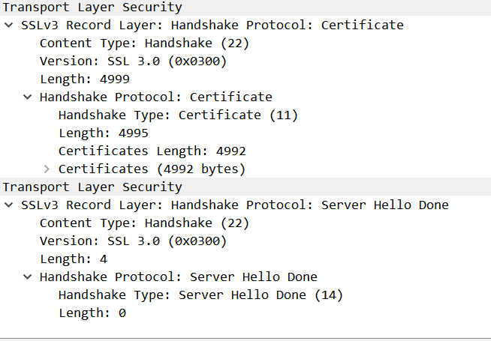Viewport: 491px width, 341px height.
Task: Select the first Transport Layer Security header
Action: pyautogui.click(x=92, y=7)
